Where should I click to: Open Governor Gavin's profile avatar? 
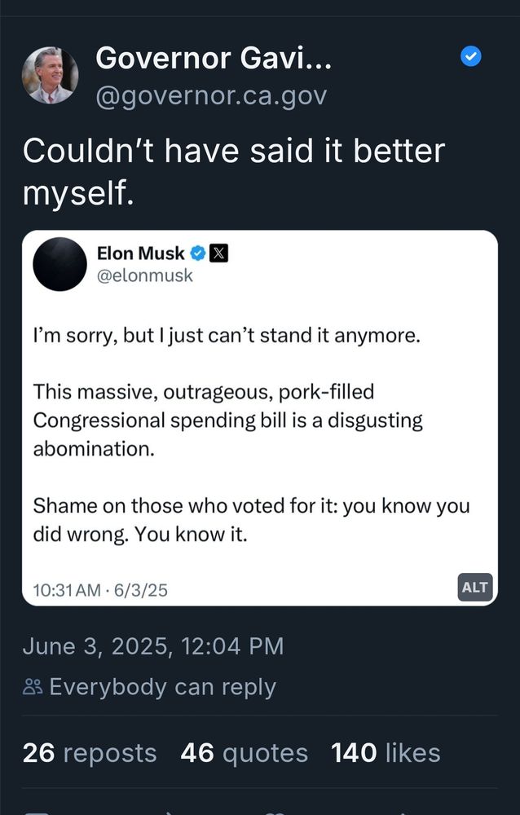click(50, 75)
